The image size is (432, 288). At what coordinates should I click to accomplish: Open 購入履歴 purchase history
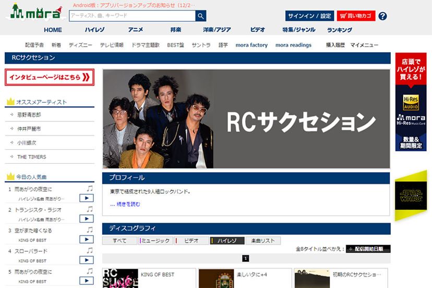click(335, 45)
